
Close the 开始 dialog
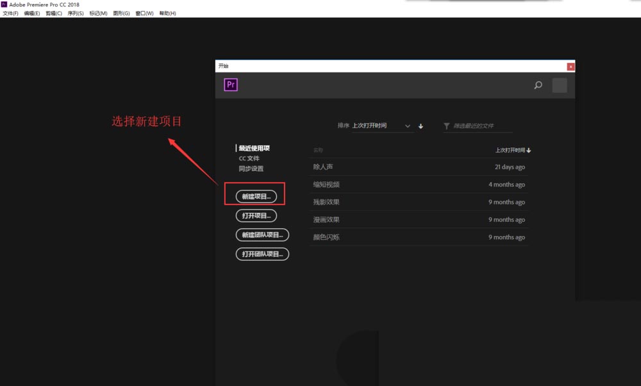pyautogui.click(x=570, y=67)
